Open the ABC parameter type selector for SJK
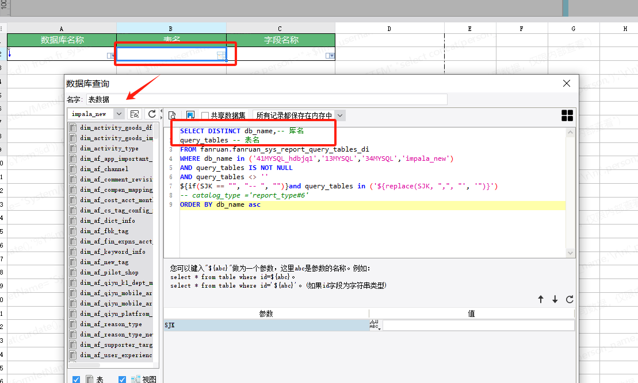Screen dimensions: 638x383 pos(375,325)
